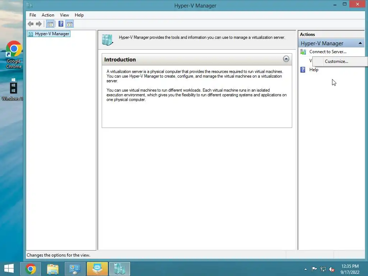Click the Introduction heading
Viewport: 368px width, 276px height.
(x=120, y=60)
